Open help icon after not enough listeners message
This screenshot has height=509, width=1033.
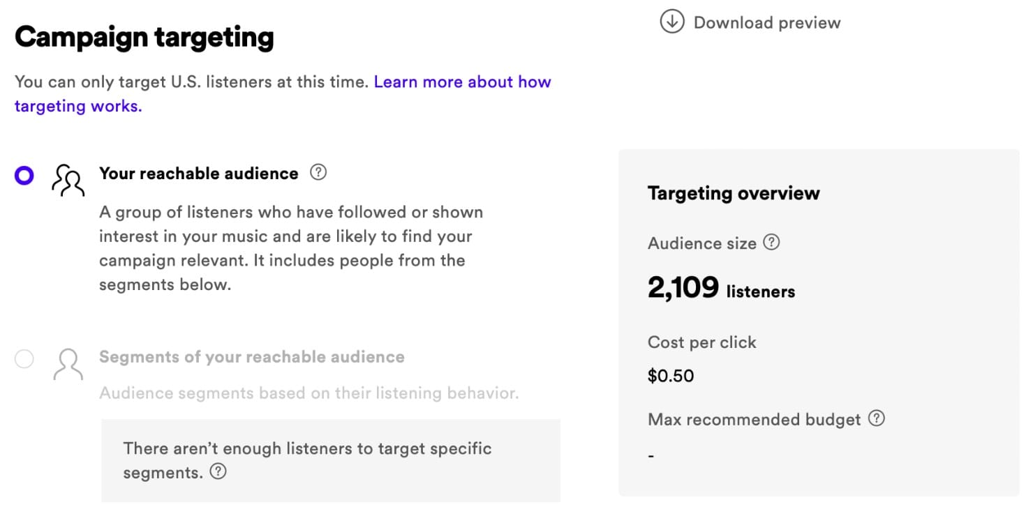[x=218, y=472]
